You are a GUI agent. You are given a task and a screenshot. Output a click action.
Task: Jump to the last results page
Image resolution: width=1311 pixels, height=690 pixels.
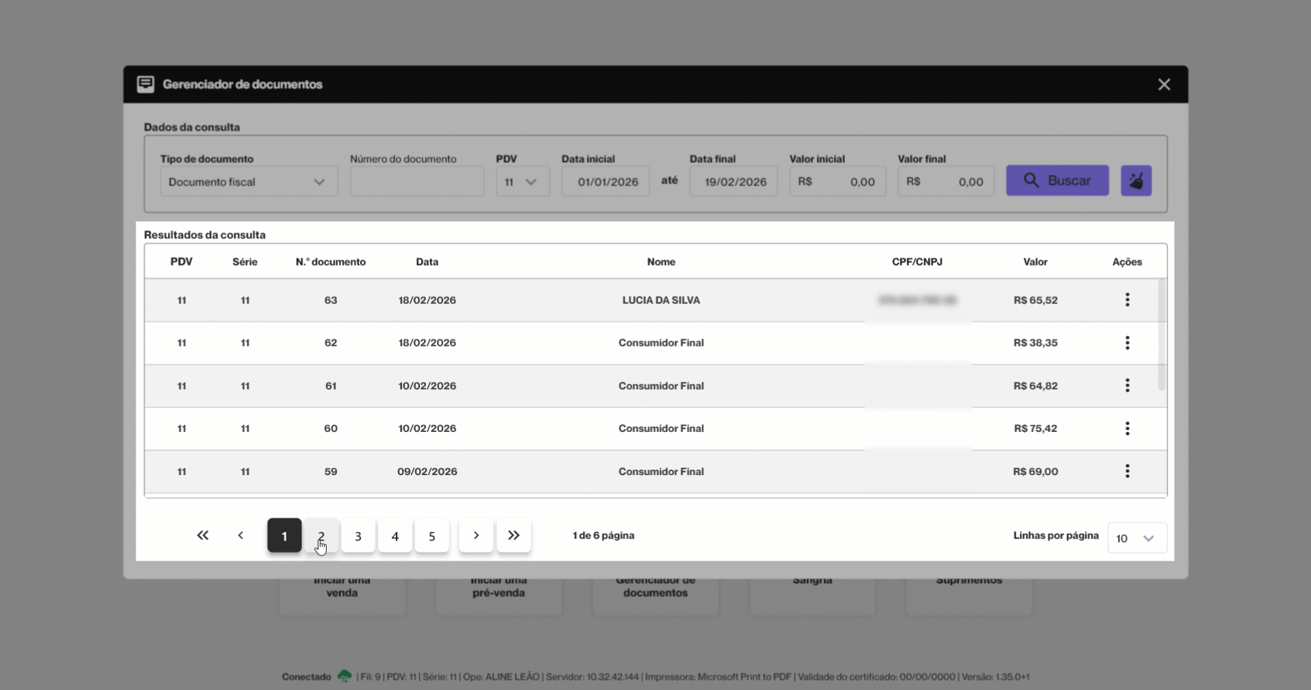coord(514,535)
